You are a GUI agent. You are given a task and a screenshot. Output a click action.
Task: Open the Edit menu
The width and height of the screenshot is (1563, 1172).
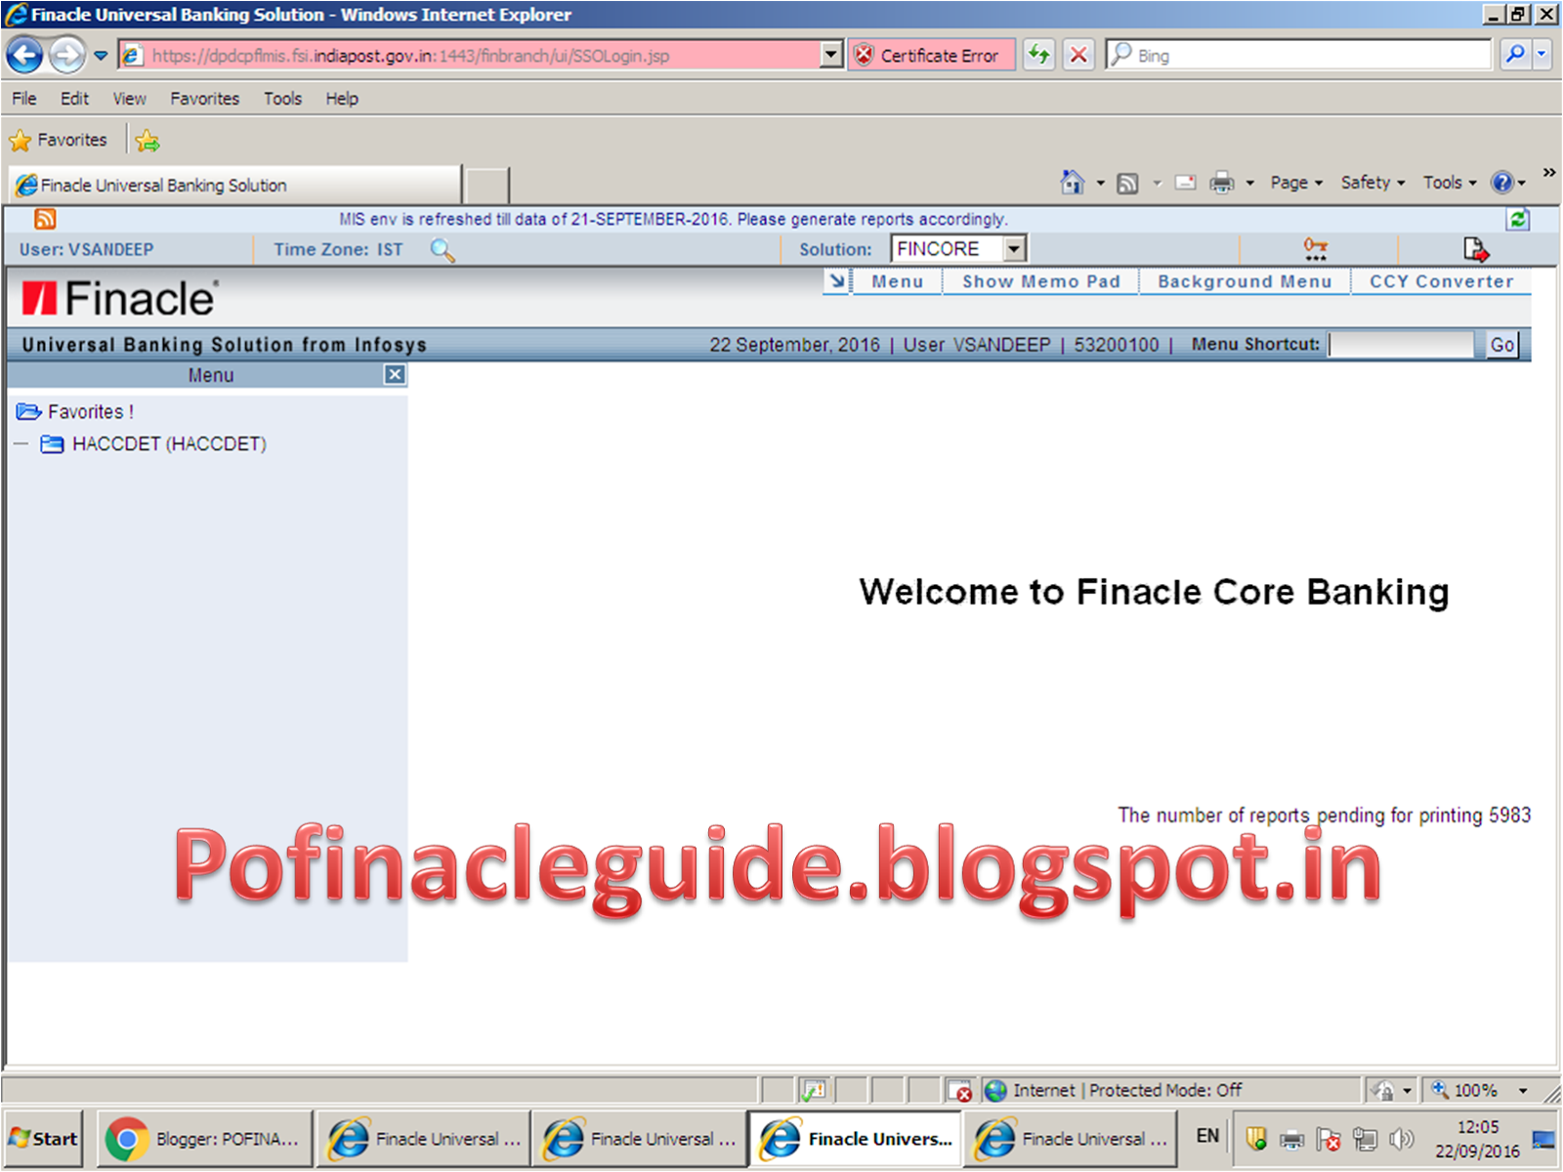(74, 99)
